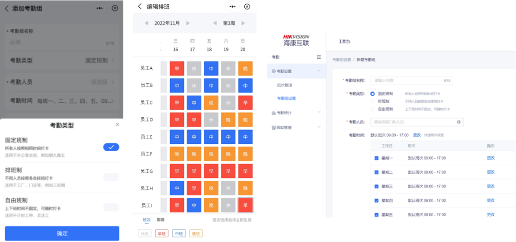Image resolution: width=516 pixels, height=242 pixels.
Task: Pick 中班 shift swatch
Action: (179, 233)
